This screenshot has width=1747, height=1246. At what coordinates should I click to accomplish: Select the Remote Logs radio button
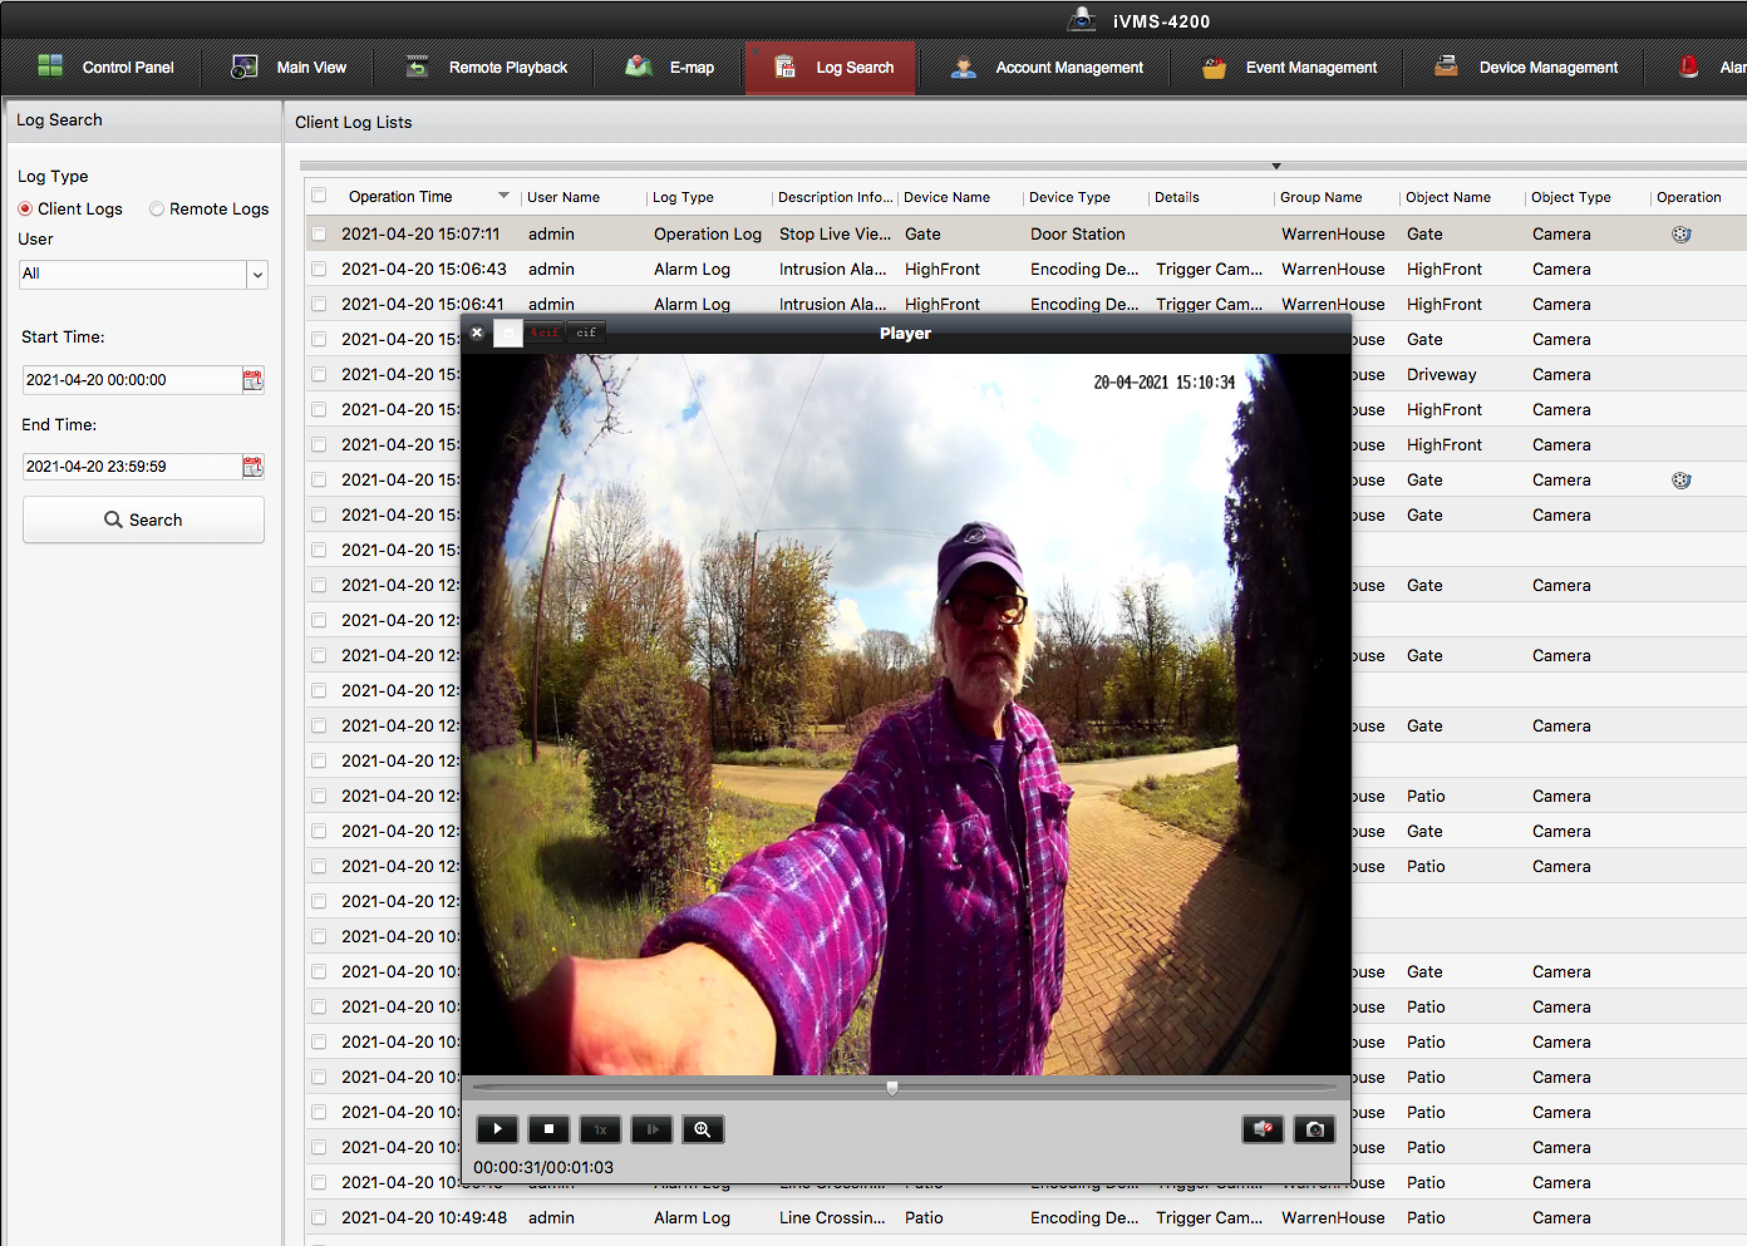[x=156, y=208]
